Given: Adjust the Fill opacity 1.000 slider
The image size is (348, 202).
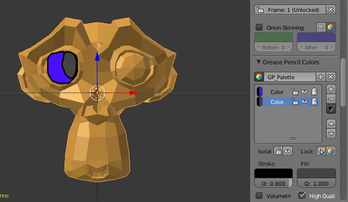Looking at the screenshot, I should pyautogui.click(x=316, y=183).
